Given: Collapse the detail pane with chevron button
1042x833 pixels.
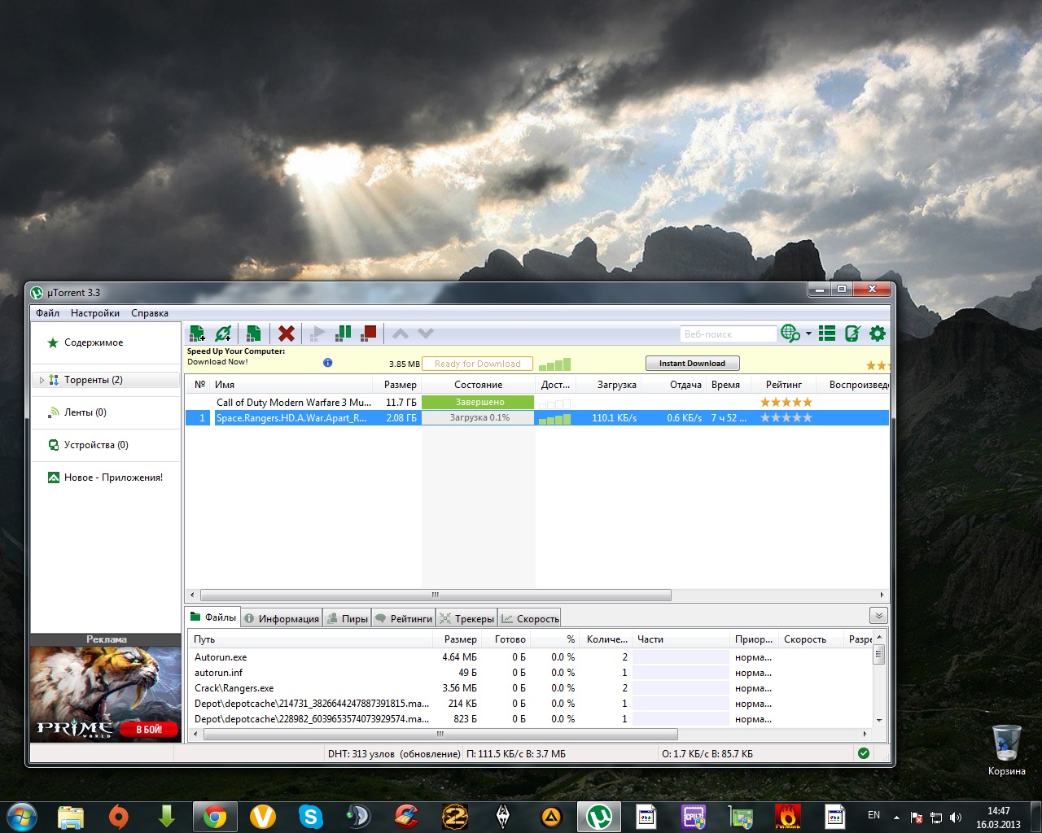Looking at the screenshot, I should pyautogui.click(x=878, y=616).
